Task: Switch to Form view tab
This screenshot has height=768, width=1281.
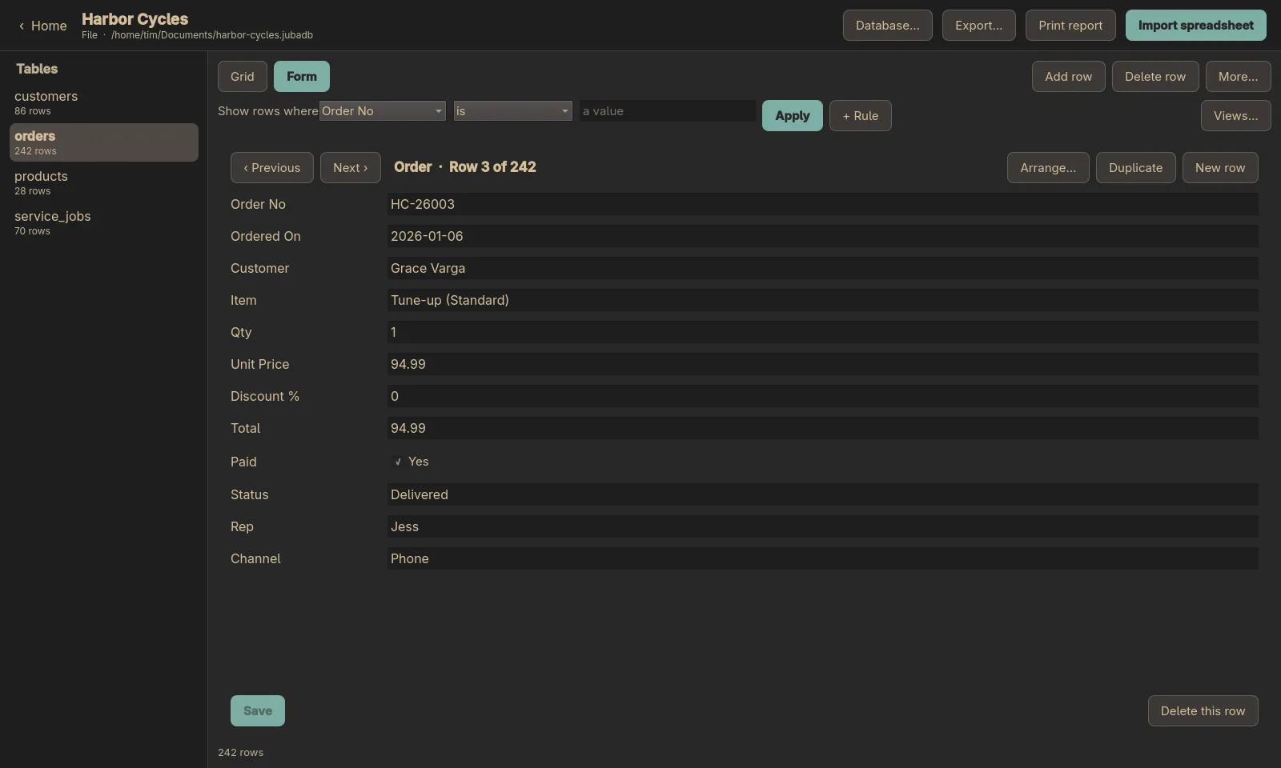Action: coord(302,77)
